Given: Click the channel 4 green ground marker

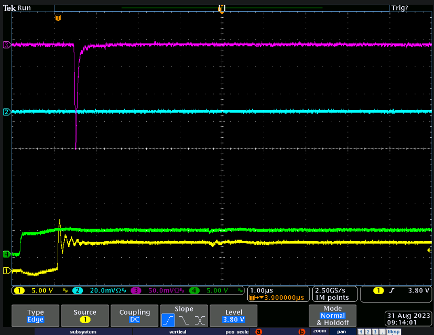Looking at the screenshot, I should [6, 254].
